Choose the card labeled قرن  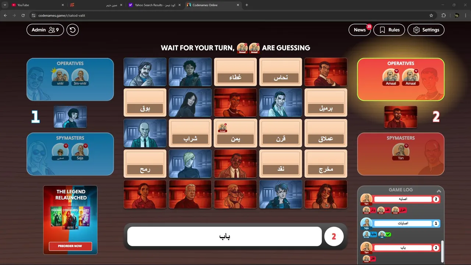280,133
